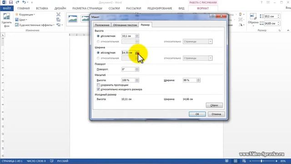This screenshot has height=164, width=291.
Task: Click the Поворот rotation field
Action: click(x=128, y=69)
